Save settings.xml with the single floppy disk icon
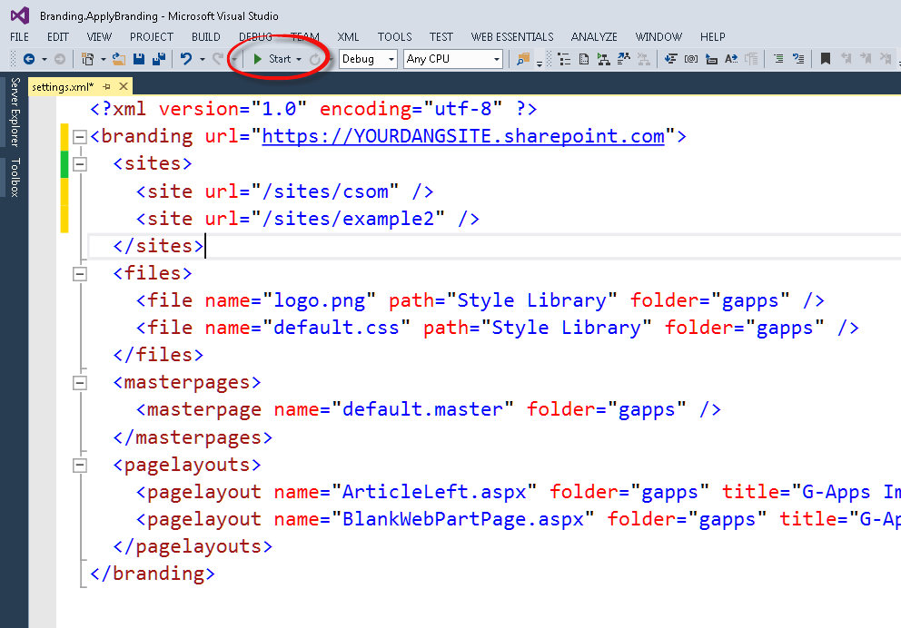Image resolution: width=901 pixels, height=628 pixels. [138, 59]
